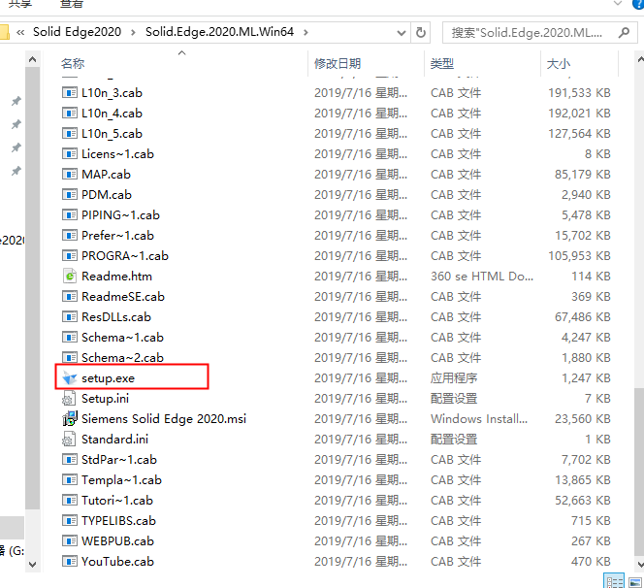
Task: Click navigation pane scroll down arrow
Action: point(32,564)
